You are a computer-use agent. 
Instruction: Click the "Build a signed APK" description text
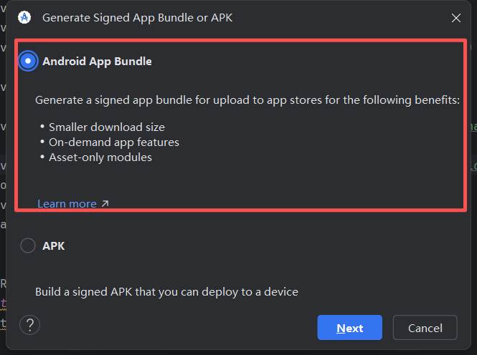click(x=166, y=291)
